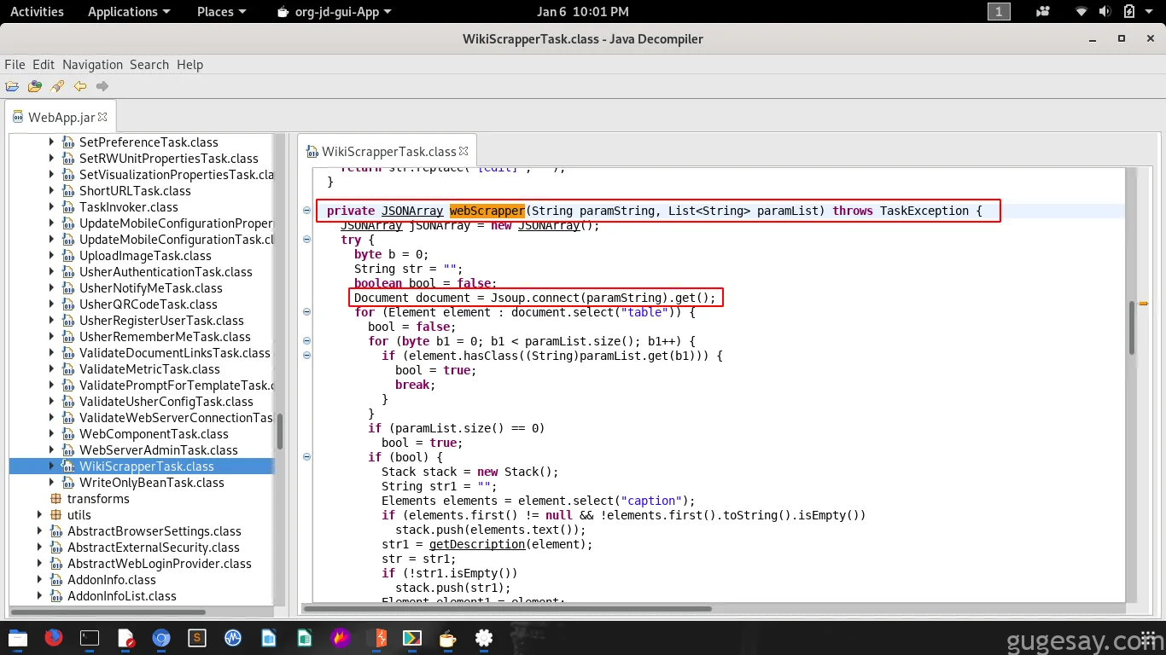Viewport: 1166px width, 655px height.
Task: Open the Edit menu
Action: pos(44,65)
